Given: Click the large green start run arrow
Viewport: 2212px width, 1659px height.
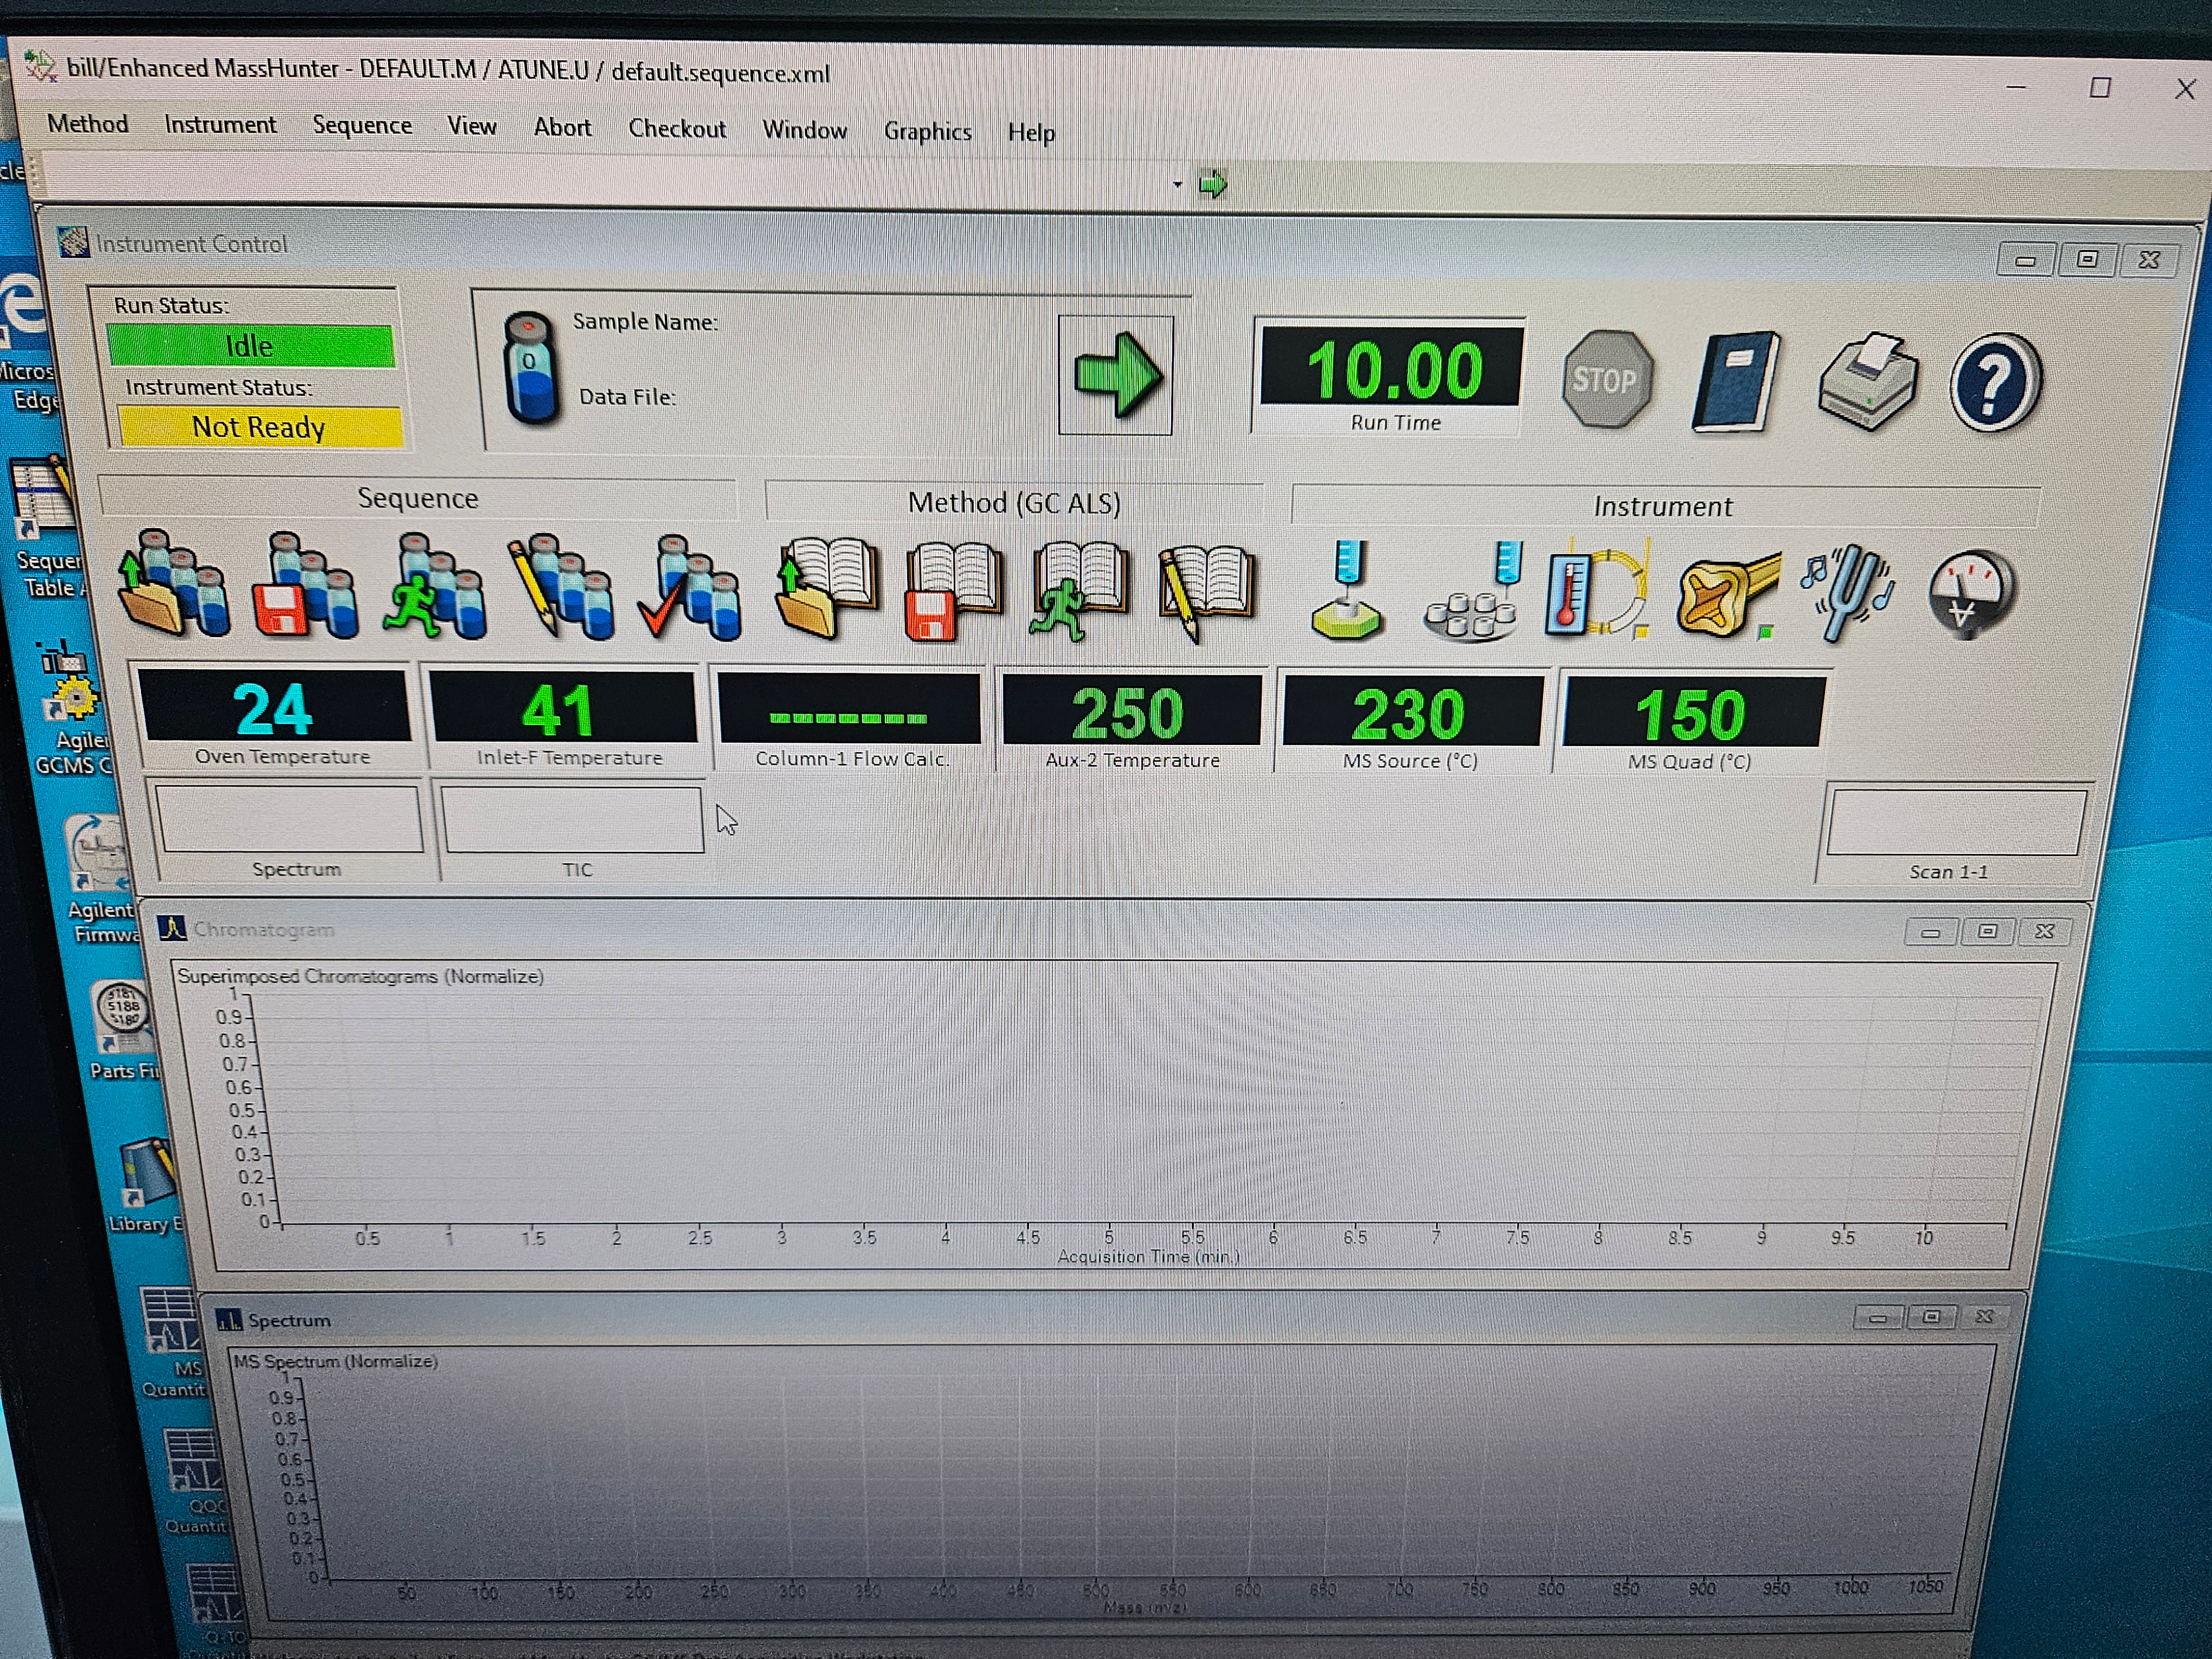Looking at the screenshot, I should (1116, 375).
